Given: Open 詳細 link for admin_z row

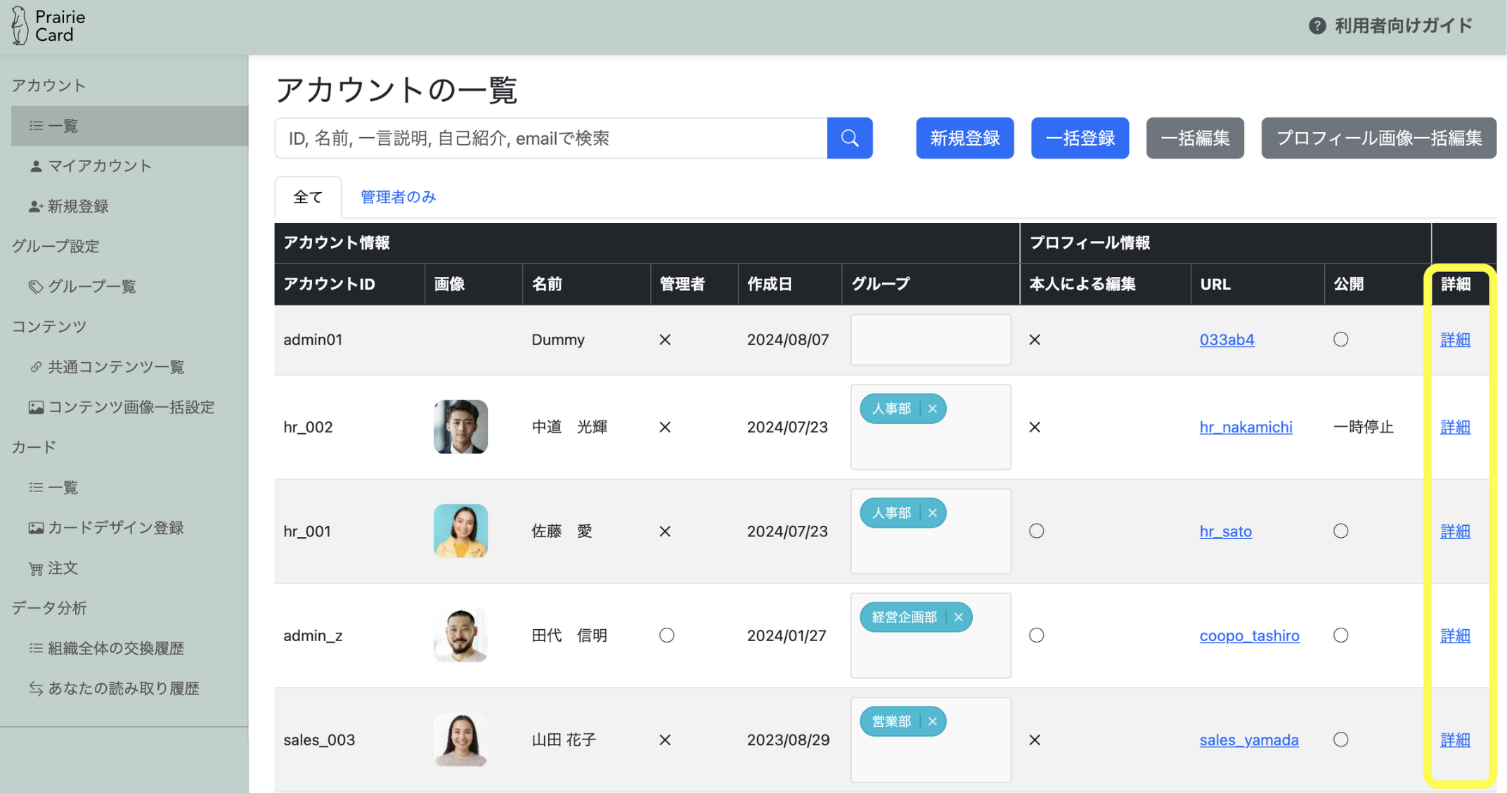Looking at the screenshot, I should pyautogui.click(x=1454, y=636).
